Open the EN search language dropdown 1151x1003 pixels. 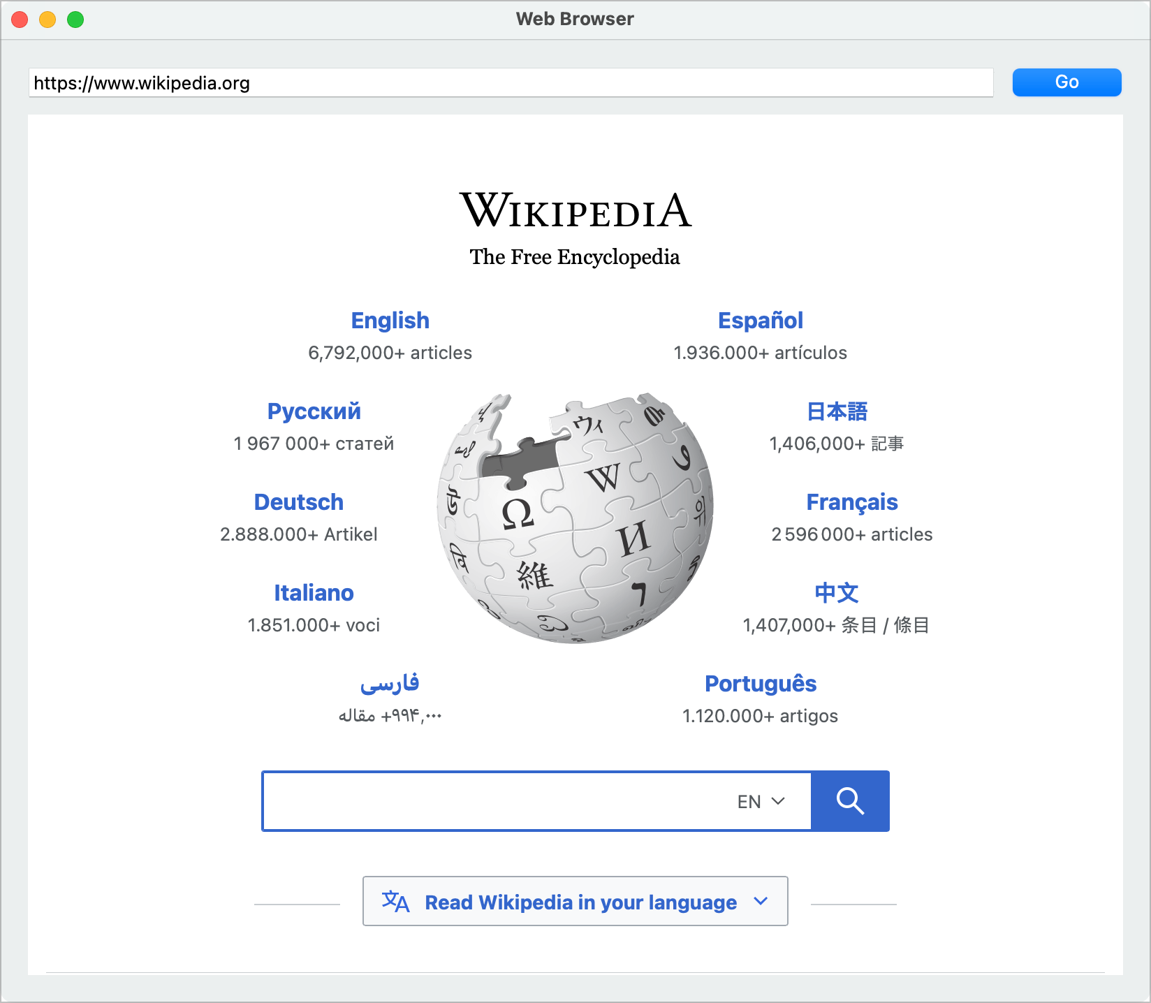(761, 802)
